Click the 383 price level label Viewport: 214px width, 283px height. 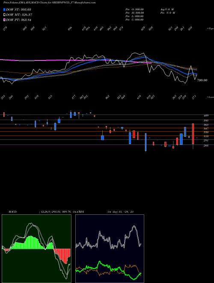click(206, 120)
